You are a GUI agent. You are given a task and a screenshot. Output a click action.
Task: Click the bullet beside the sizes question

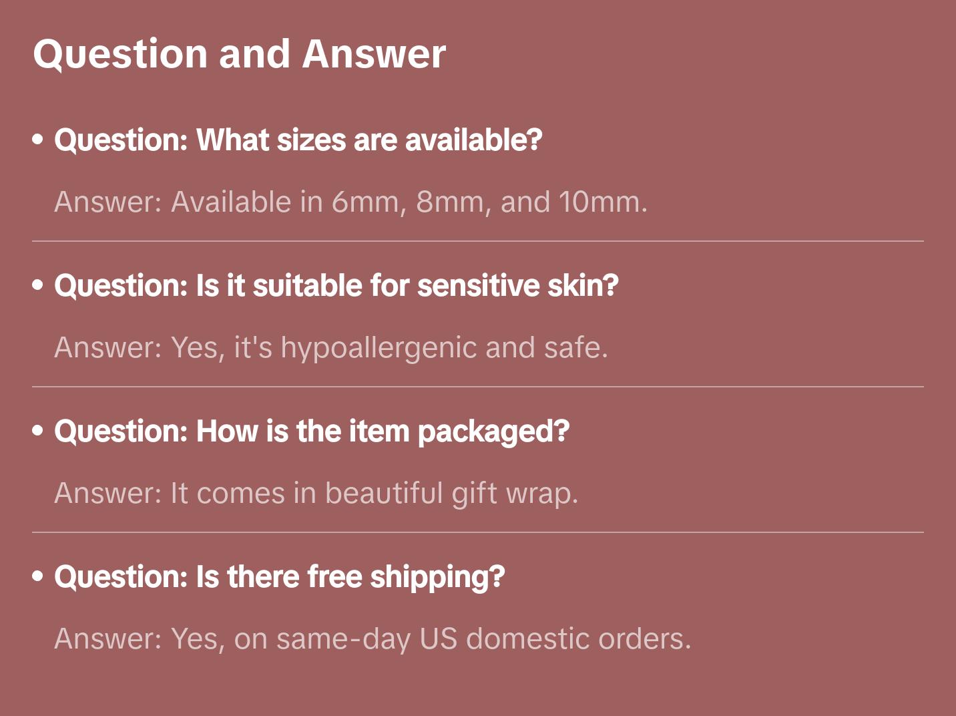click(38, 140)
